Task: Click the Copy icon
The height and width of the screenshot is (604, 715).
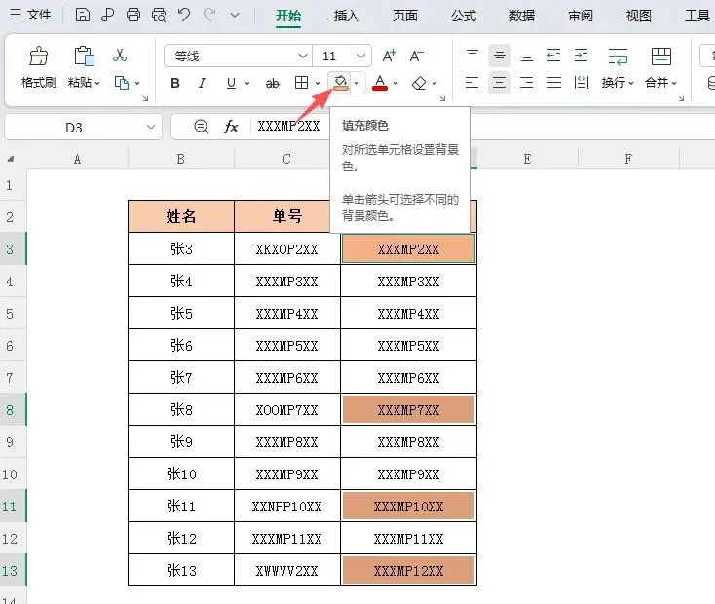Action: (x=122, y=83)
